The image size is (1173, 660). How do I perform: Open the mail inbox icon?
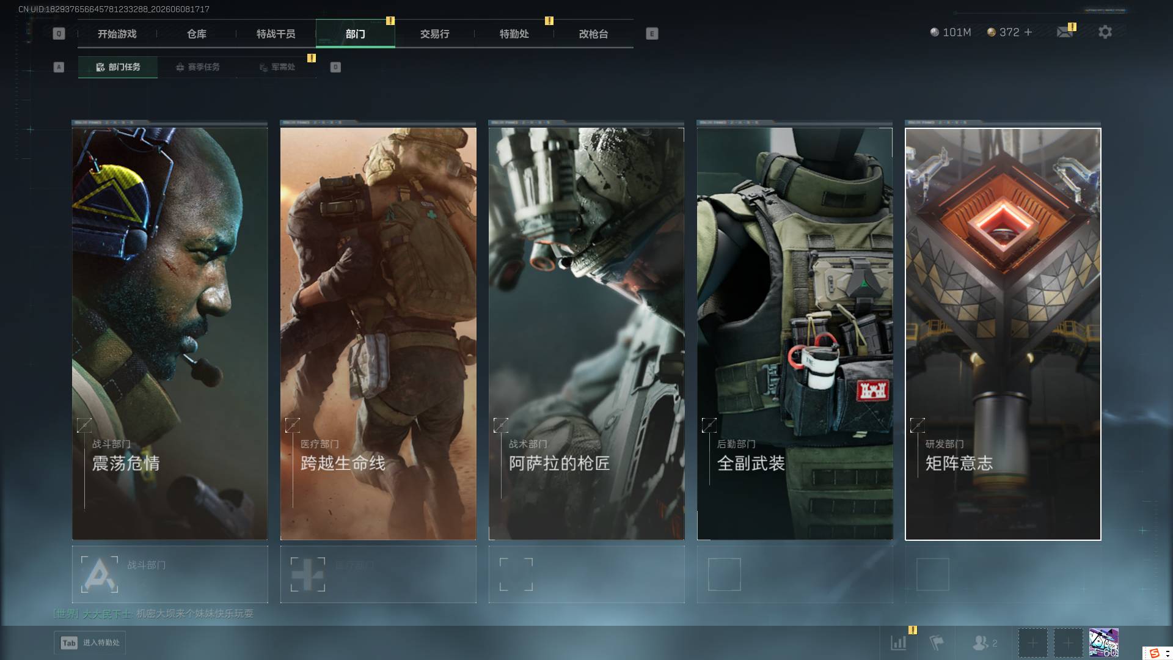(1065, 32)
